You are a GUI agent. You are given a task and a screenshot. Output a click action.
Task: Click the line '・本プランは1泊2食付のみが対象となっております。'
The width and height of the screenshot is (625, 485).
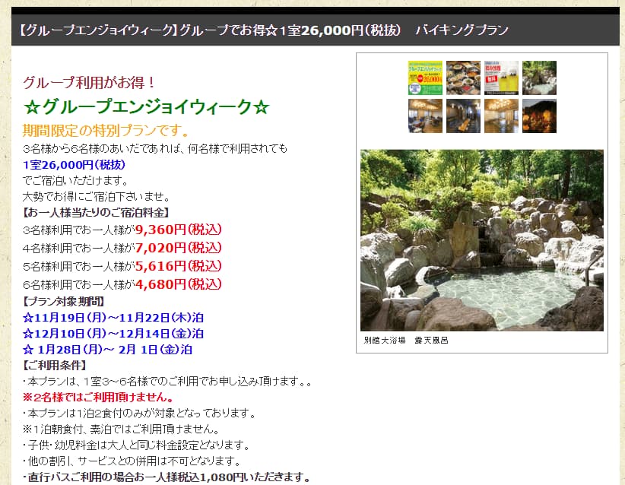click(x=139, y=414)
